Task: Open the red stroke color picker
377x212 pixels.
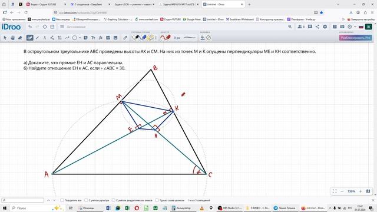Action: click(166, 38)
